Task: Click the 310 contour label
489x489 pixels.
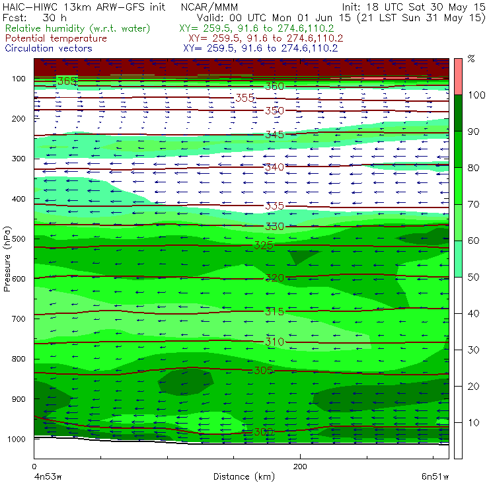Action: click(x=274, y=342)
